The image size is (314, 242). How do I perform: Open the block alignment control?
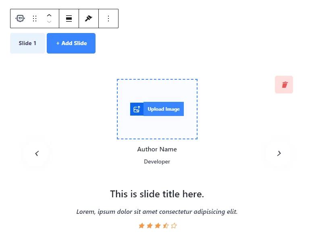[69, 19]
